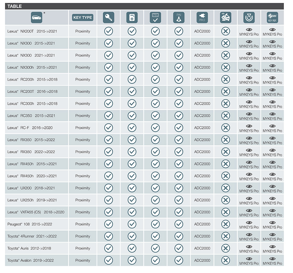
Task: Click the TABLE title bar
Action: click(x=144, y=6)
